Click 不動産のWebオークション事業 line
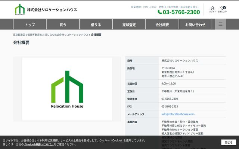Image resolution: width=239 pixels, height=149 pixels. pos(180,130)
